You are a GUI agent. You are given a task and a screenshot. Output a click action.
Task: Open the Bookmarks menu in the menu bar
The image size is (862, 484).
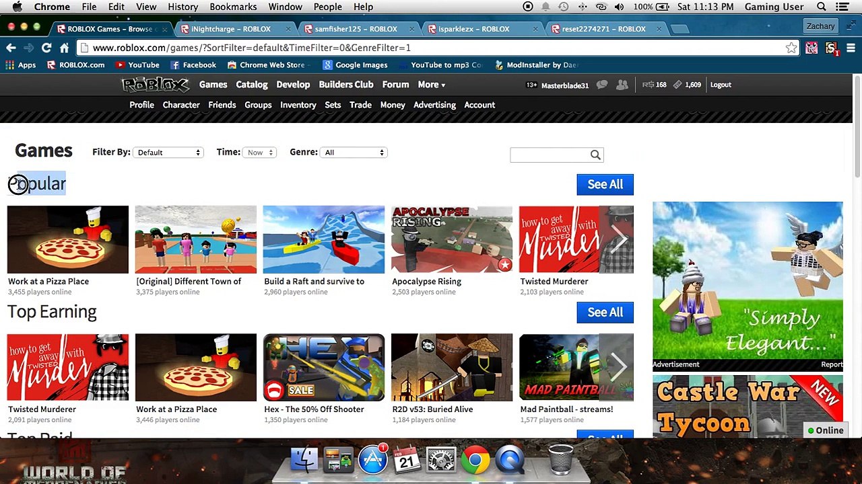click(x=233, y=7)
